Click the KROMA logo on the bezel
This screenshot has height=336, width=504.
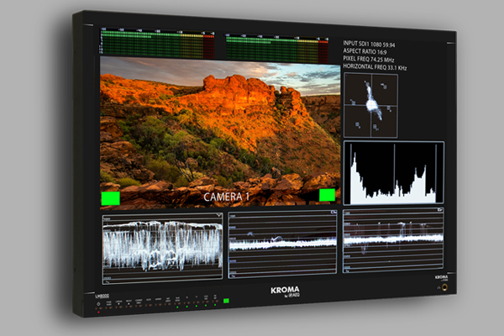click(x=283, y=291)
